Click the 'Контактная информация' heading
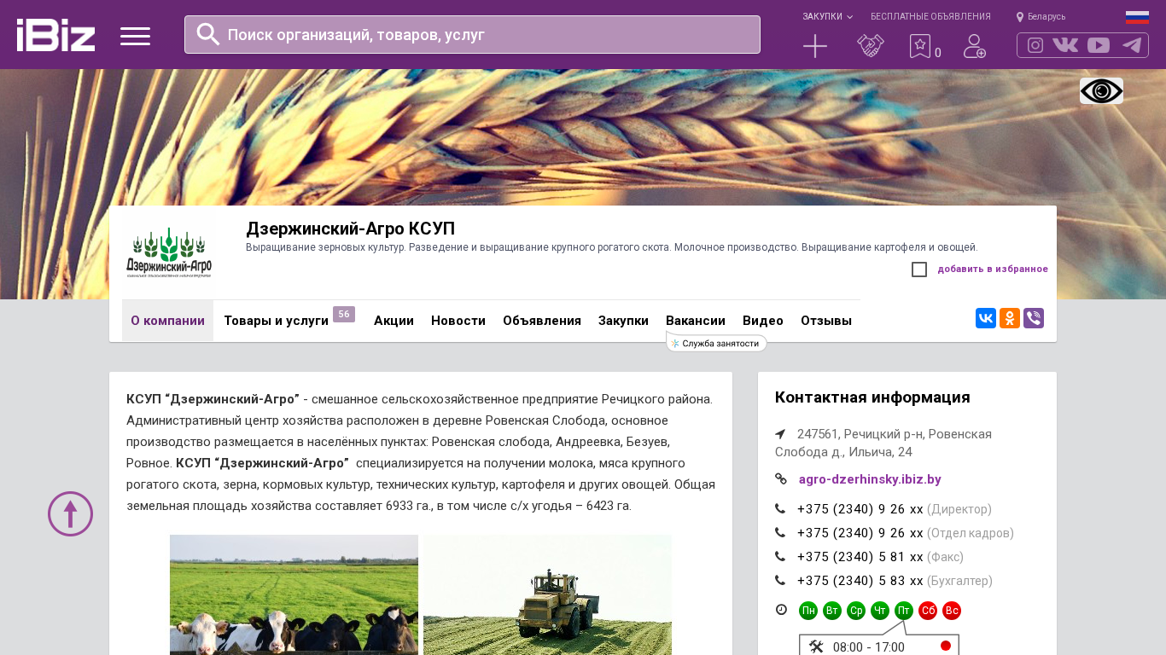1166x655 pixels. pos(872,397)
